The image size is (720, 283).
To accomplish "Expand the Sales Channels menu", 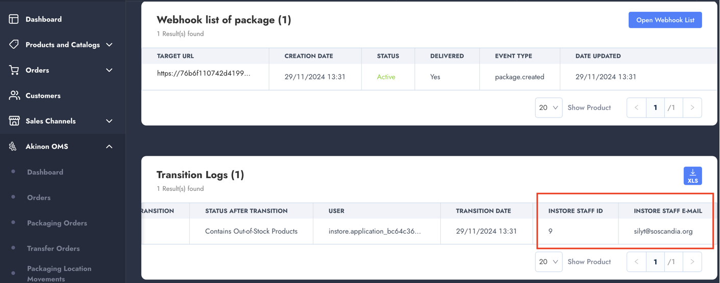I will coord(109,121).
